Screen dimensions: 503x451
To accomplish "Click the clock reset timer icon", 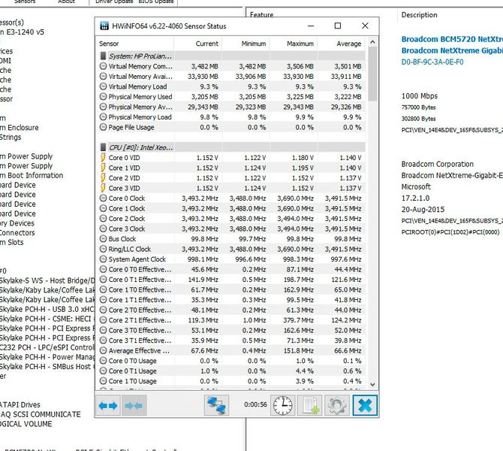I will pos(282,405).
